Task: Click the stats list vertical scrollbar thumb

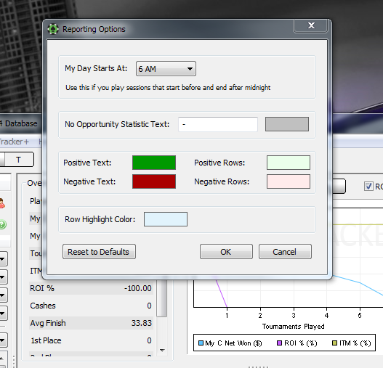Action: coord(161,298)
